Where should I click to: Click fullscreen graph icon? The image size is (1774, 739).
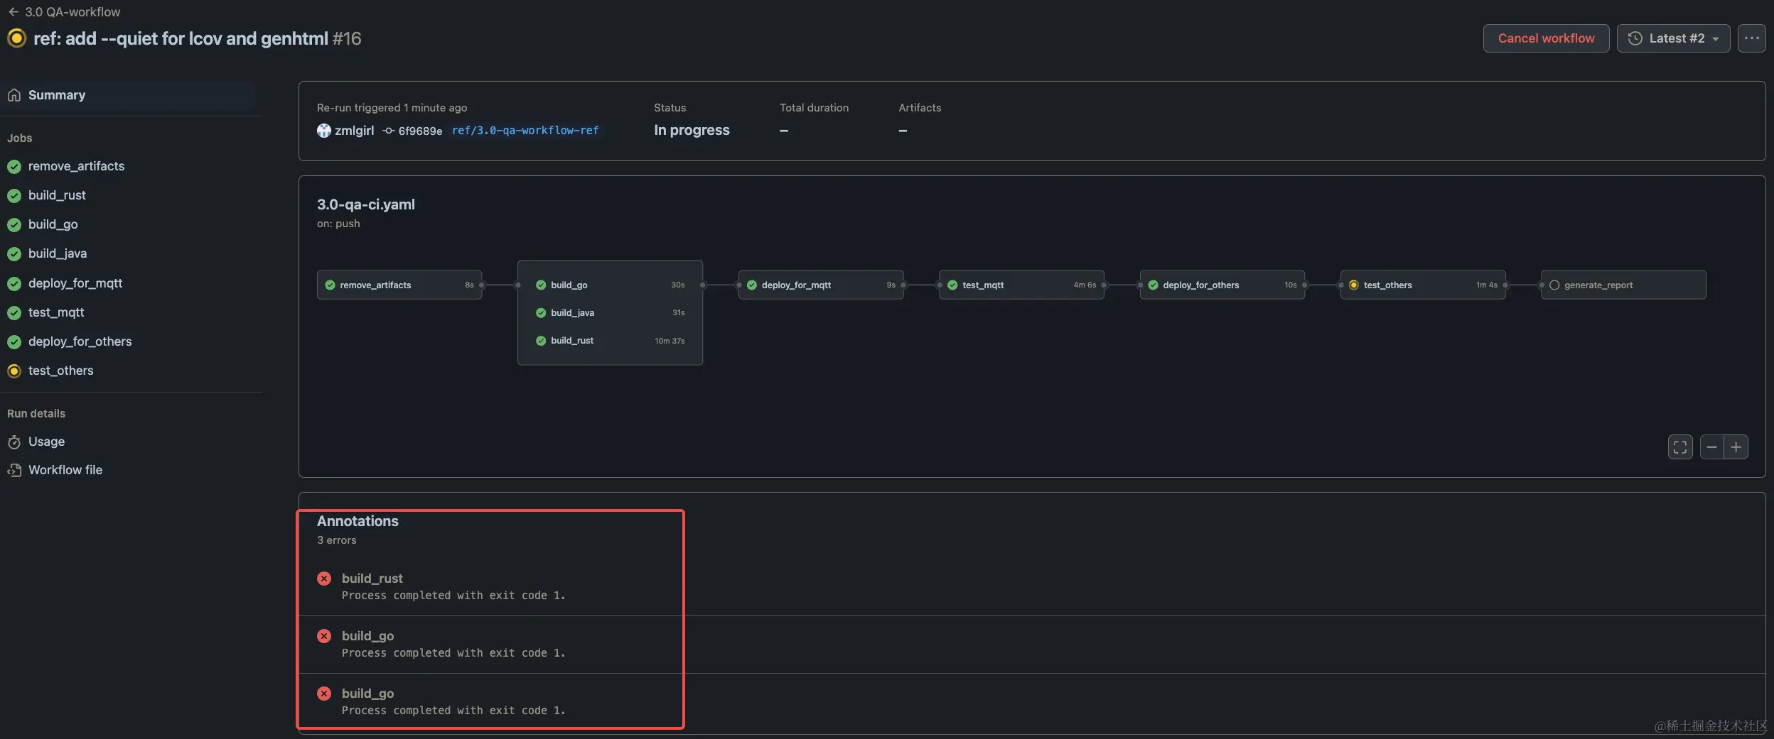[x=1680, y=447]
